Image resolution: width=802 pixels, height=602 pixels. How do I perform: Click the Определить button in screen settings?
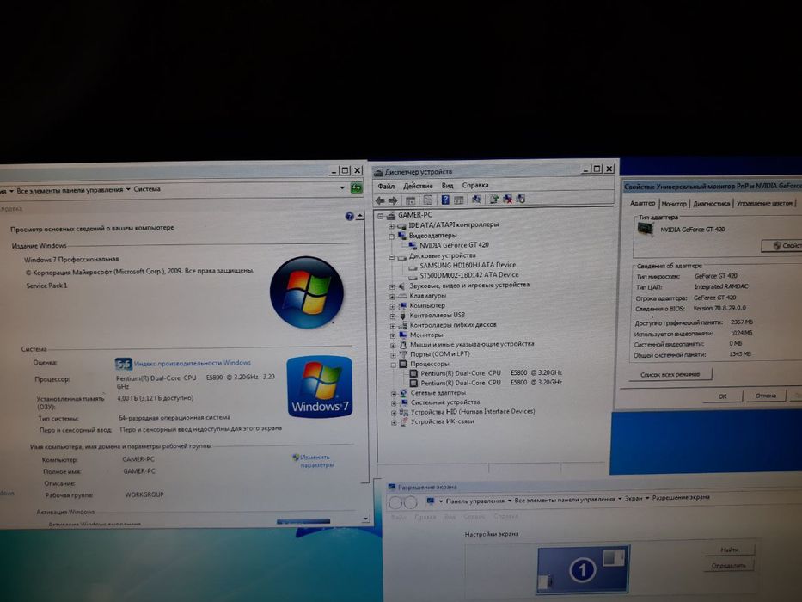[728, 566]
